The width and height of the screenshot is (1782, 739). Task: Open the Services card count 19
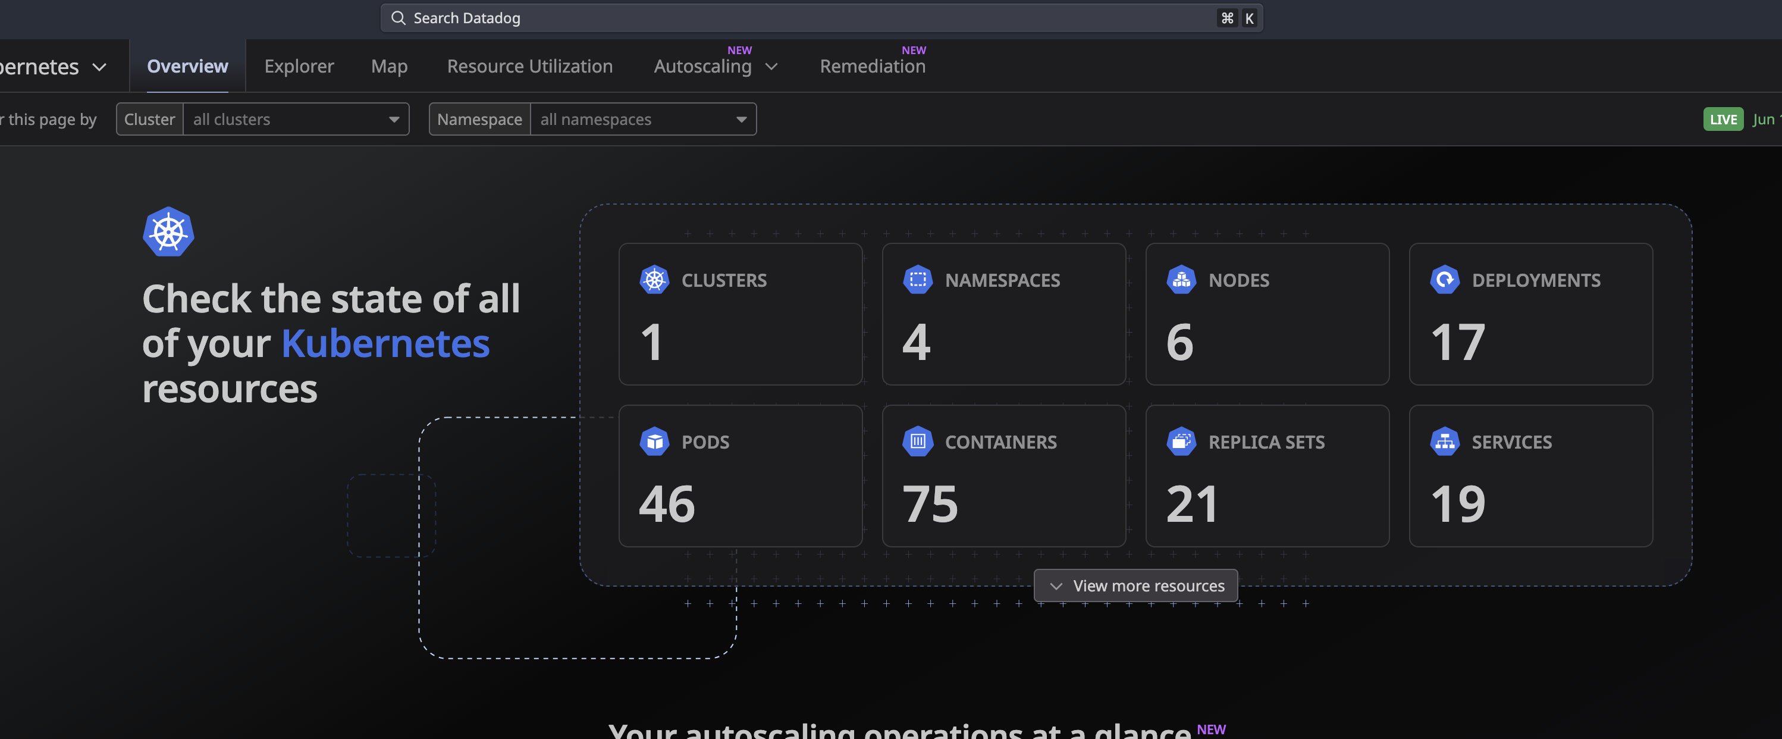[1458, 504]
